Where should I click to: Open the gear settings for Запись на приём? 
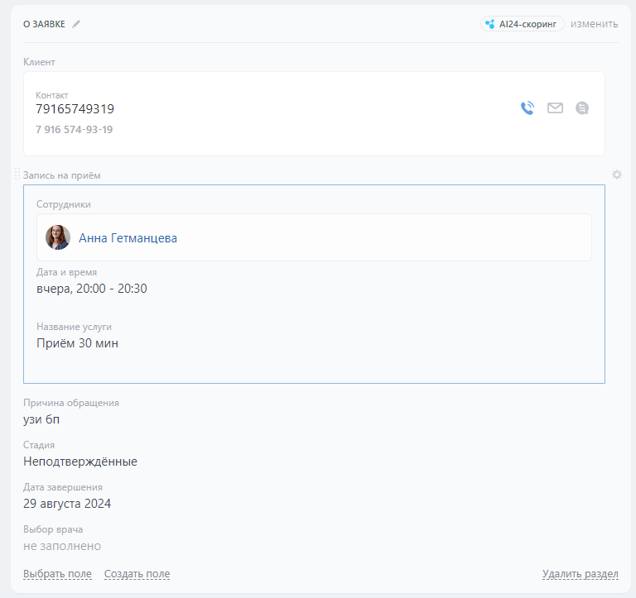(616, 175)
